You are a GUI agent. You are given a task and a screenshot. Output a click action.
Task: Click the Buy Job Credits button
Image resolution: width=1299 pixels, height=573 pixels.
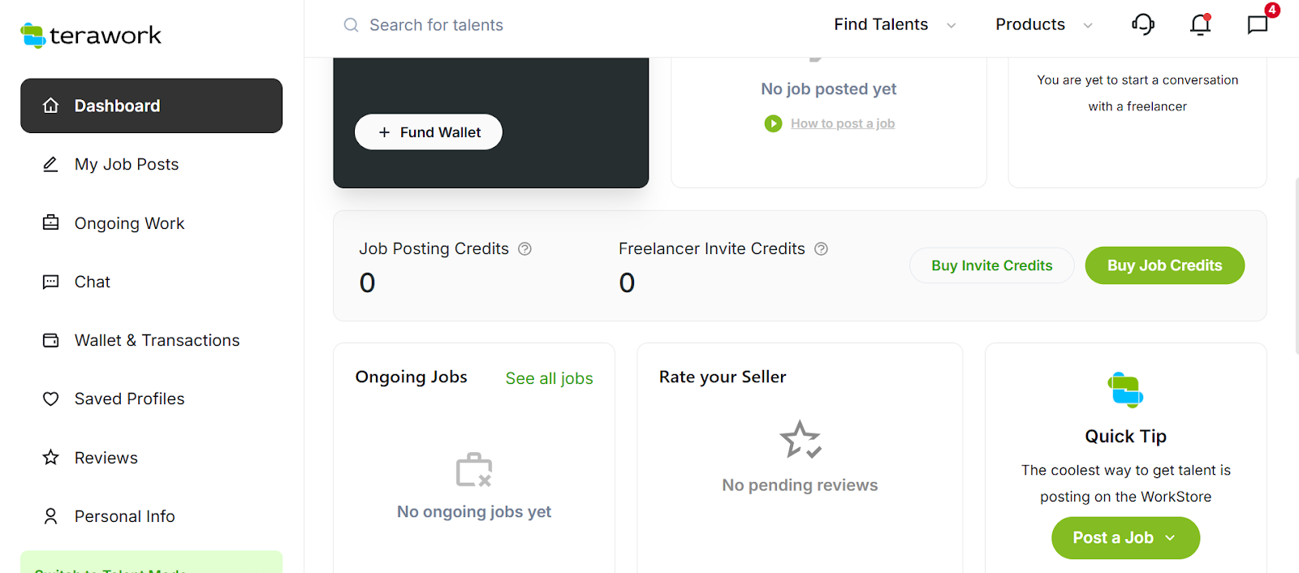tap(1164, 265)
